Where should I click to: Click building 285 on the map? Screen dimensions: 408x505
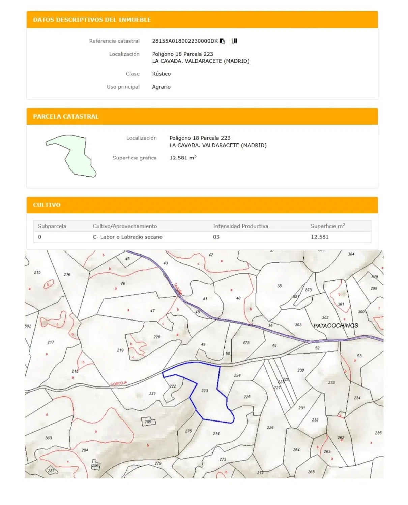tap(148, 422)
